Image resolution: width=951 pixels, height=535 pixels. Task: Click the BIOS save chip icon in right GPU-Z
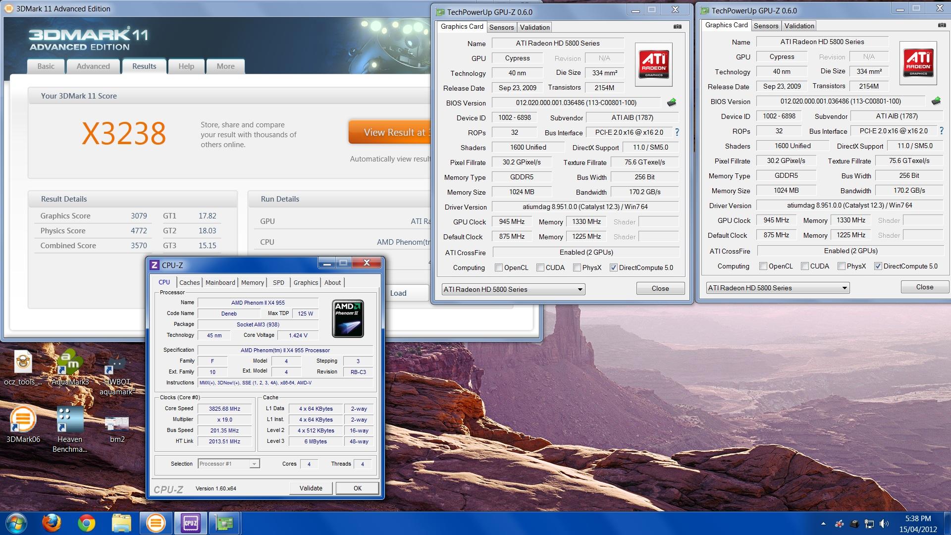point(936,101)
